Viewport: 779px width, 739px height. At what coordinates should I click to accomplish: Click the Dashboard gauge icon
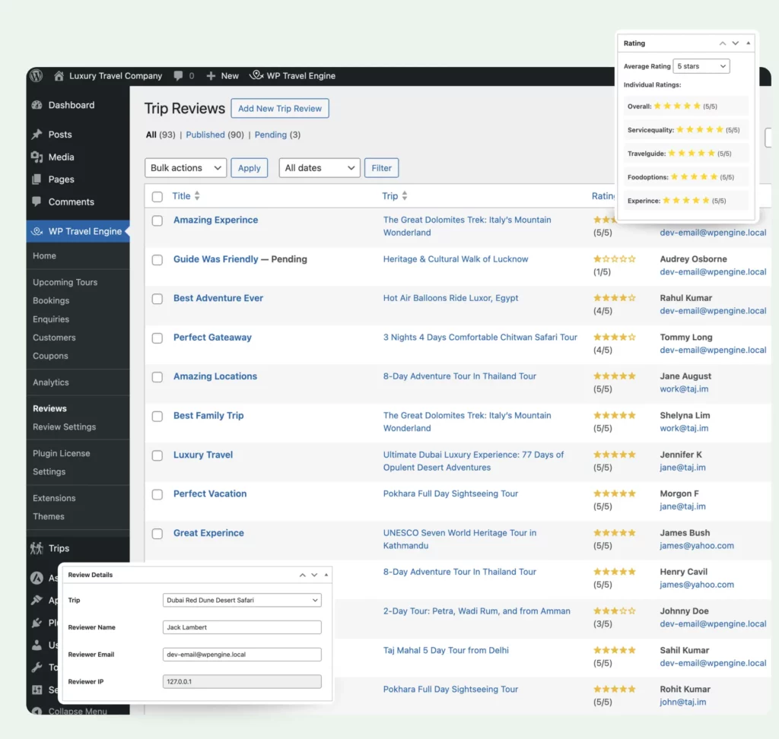37,105
